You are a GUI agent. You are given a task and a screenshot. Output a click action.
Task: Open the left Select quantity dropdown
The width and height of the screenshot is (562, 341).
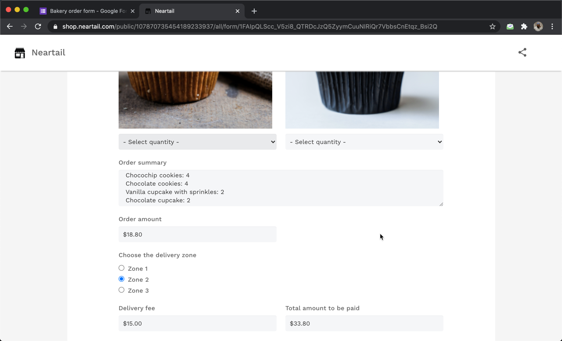(x=197, y=141)
